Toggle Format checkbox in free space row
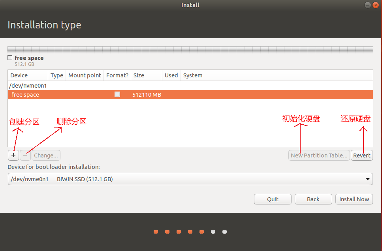The image size is (382, 251). [117, 94]
